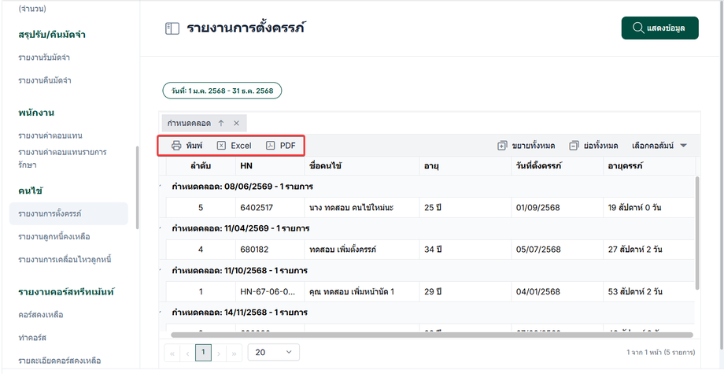Click the อายุ column header
Image resolution: width=724 pixels, height=374 pixels.
click(465, 166)
